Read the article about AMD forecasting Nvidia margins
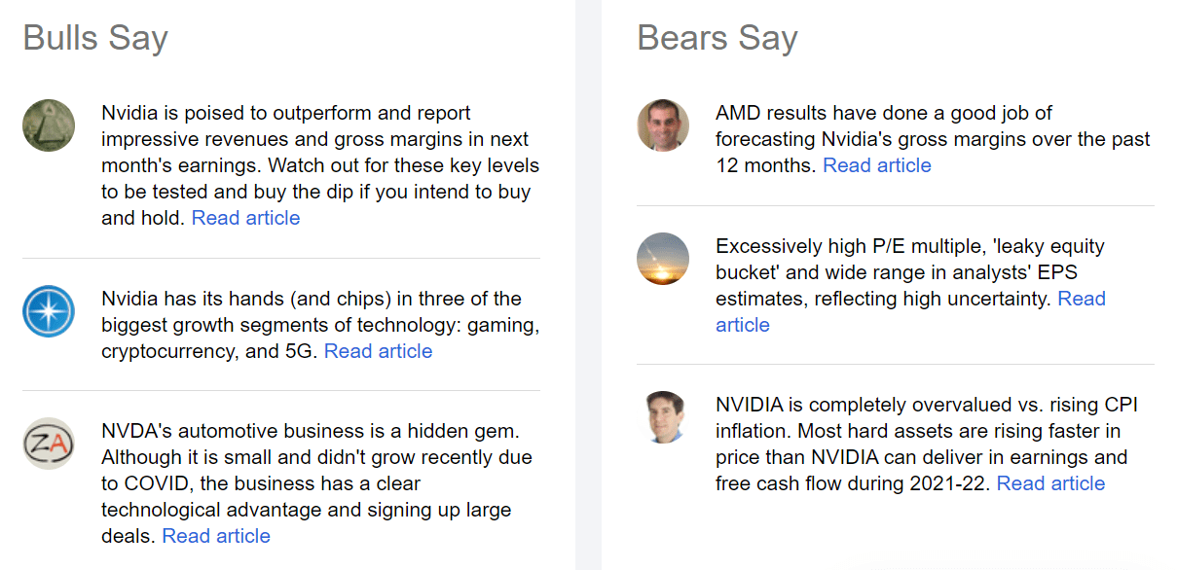This screenshot has width=1177, height=570. (876, 165)
